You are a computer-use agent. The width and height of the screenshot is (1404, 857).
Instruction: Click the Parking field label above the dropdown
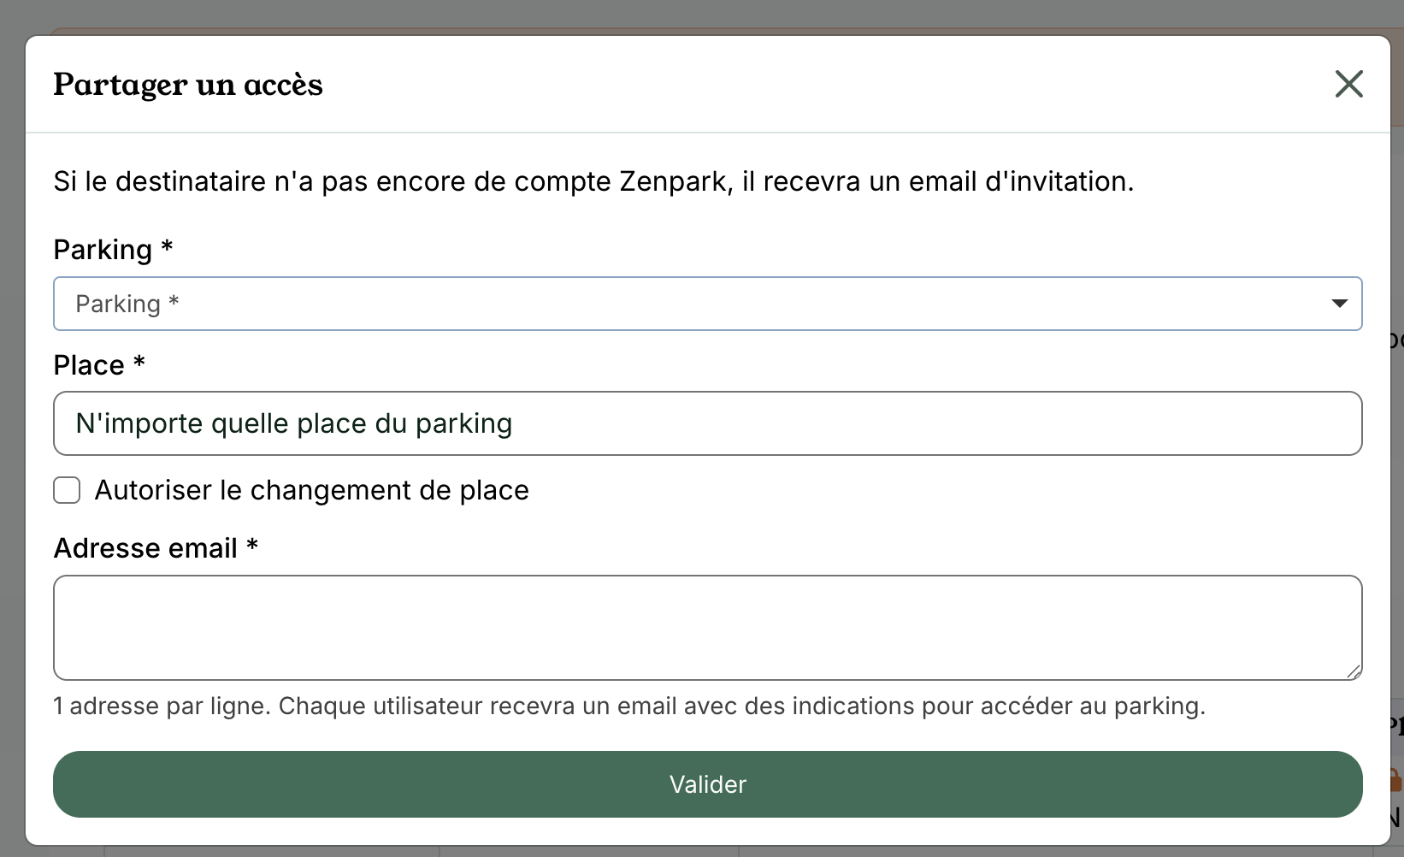point(103,250)
